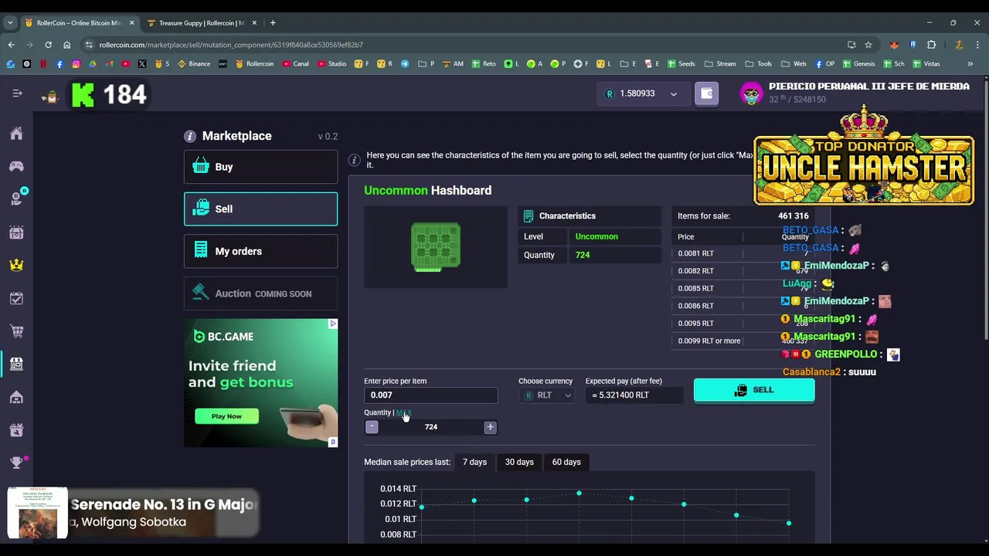The image size is (989, 556).
Task: Click the price per item input field
Action: pos(430,395)
